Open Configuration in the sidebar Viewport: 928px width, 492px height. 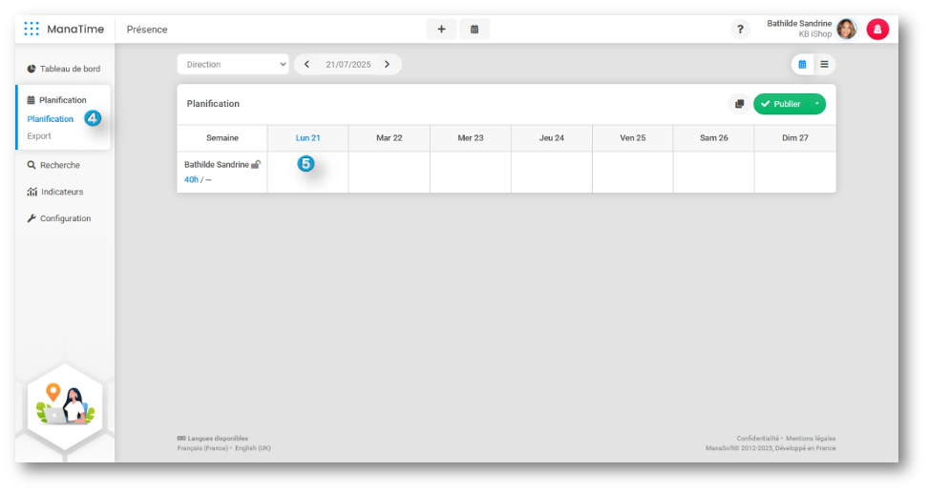pyautogui.click(x=59, y=218)
